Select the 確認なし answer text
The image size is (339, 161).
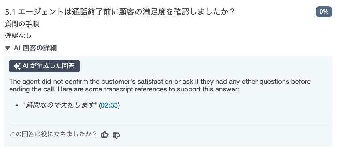coord(18,35)
